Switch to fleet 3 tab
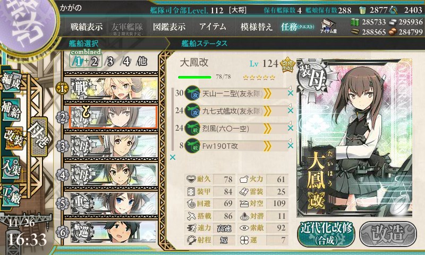Viewport: 425px width, 255px height. click(x=110, y=62)
